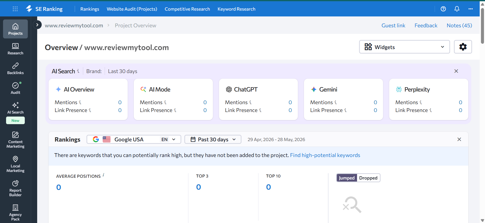Click Find high-potential keywords link
The height and width of the screenshot is (223, 485).
(325, 155)
